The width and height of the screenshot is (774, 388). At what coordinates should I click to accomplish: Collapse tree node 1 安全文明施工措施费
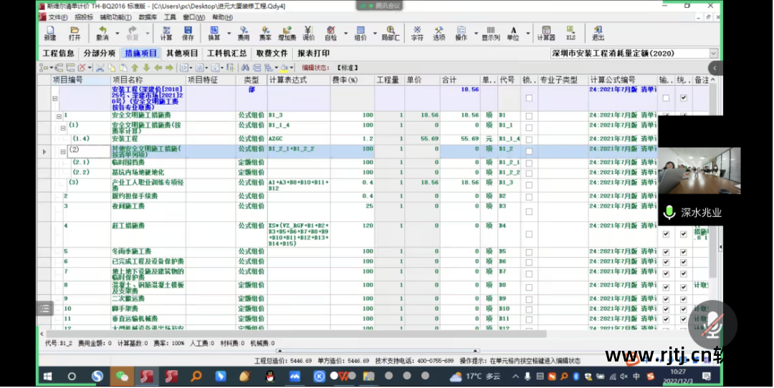tap(59, 115)
